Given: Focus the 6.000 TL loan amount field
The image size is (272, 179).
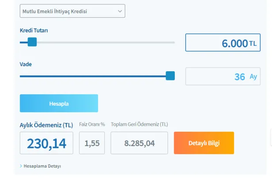Looking at the screenshot, I should 216,43.
